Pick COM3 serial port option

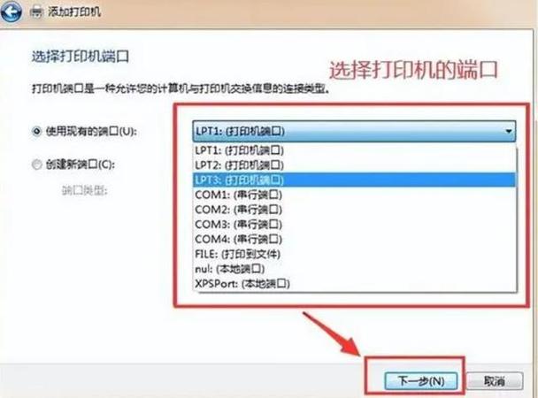(355, 224)
